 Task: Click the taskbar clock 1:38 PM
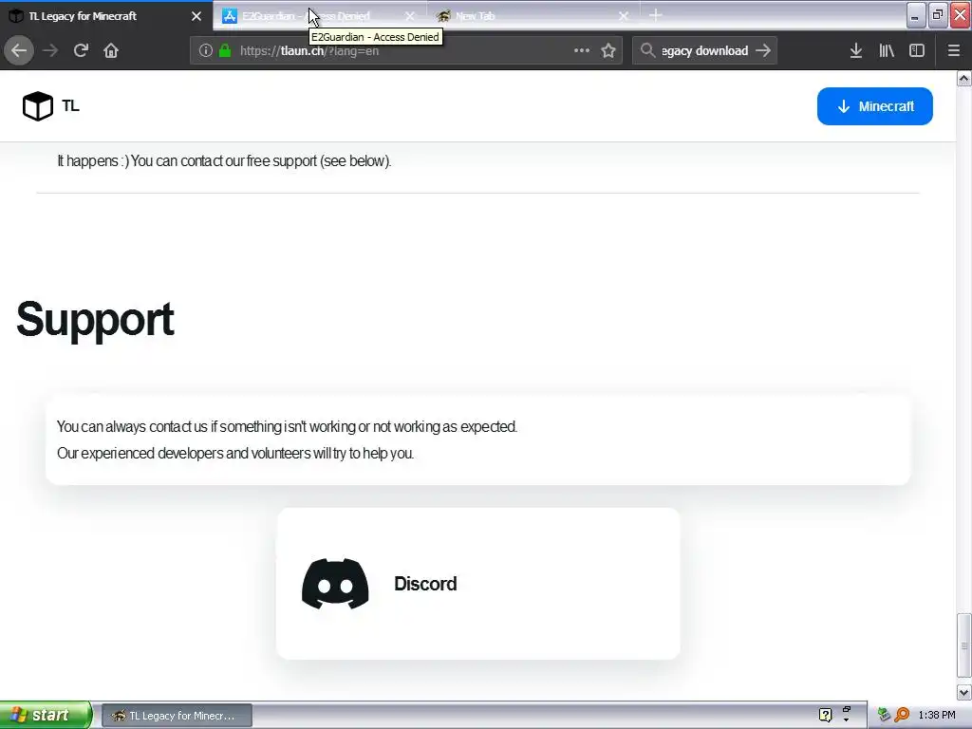[x=937, y=716]
